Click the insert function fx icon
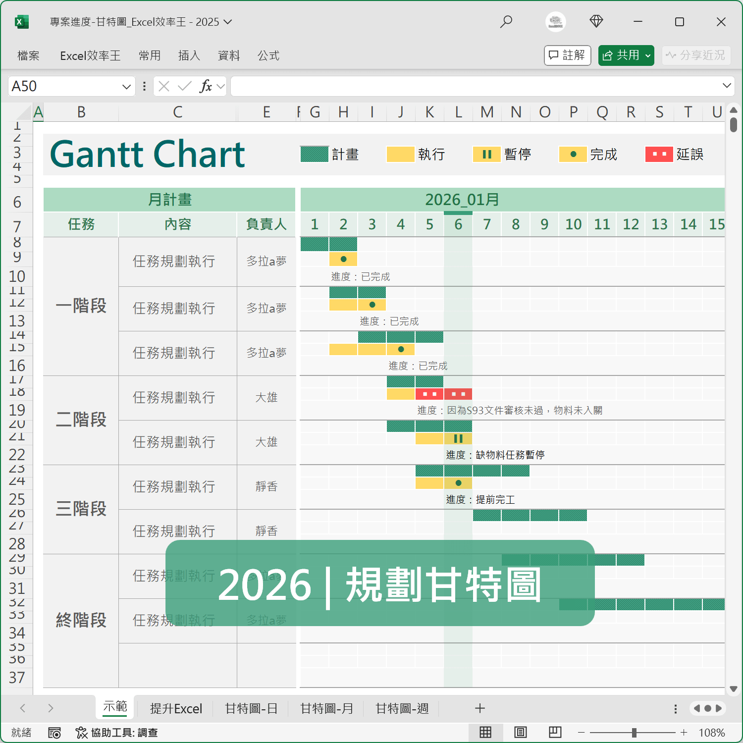 (206, 86)
